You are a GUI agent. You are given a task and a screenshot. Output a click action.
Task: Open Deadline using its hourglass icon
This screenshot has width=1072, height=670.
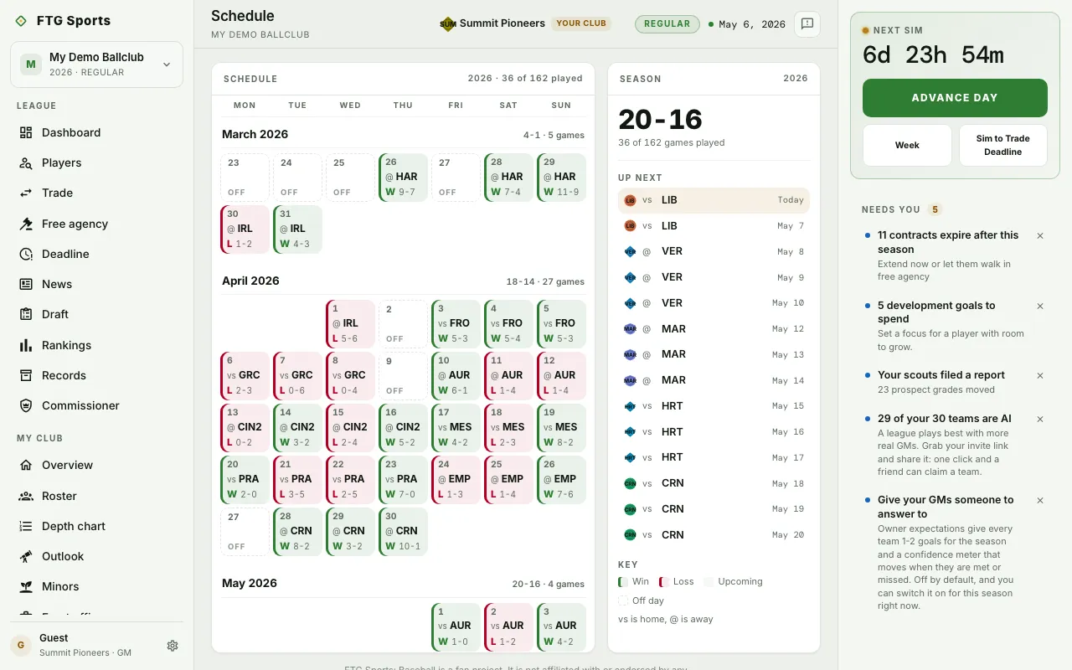pyautogui.click(x=26, y=254)
